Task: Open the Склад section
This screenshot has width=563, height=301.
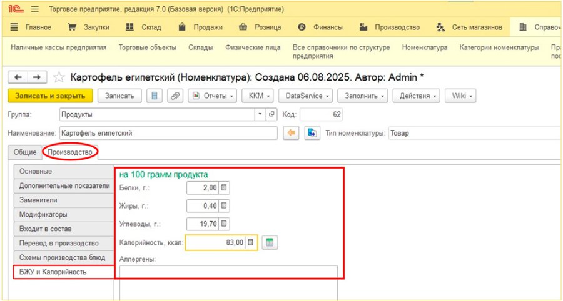Action: [144, 27]
